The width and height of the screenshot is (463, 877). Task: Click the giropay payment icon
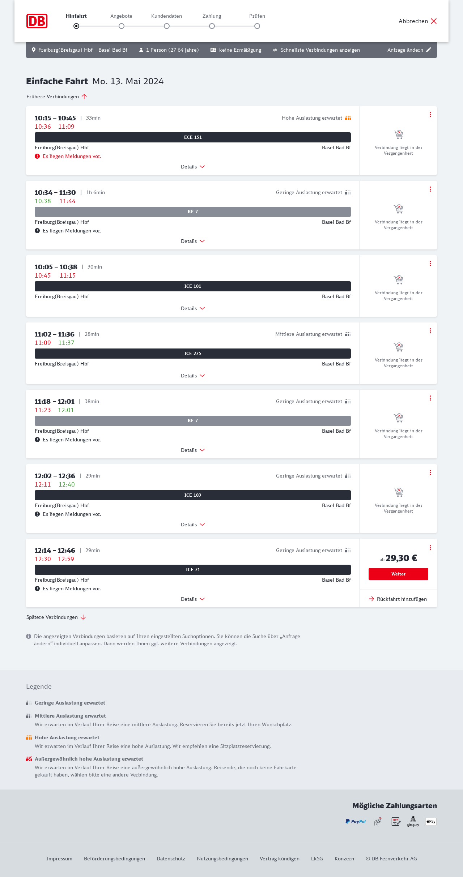[413, 821]
